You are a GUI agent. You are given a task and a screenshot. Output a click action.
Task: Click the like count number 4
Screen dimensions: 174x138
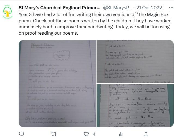click(x=94, y=134)
